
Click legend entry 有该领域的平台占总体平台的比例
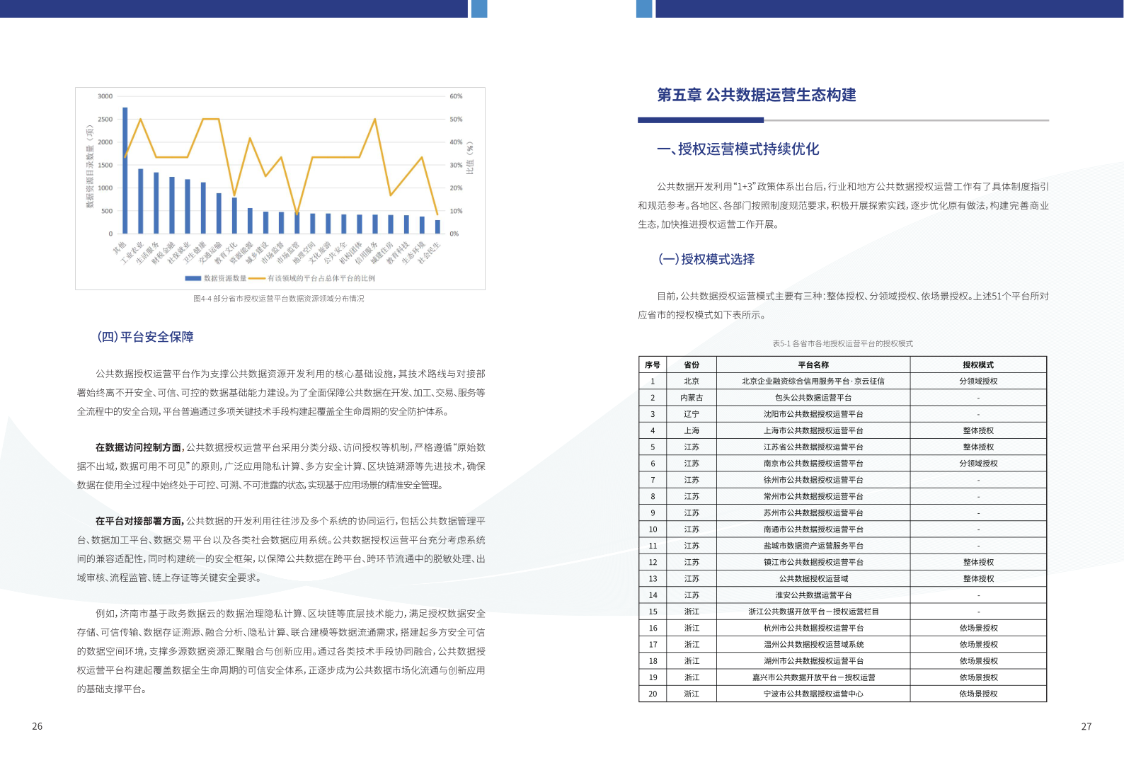coord(312,278)
